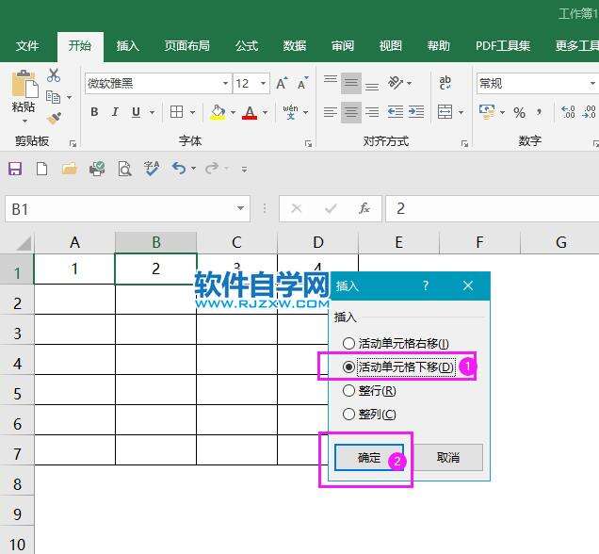Undo the last action
Screen dimensions: 599x554
point(179,168)
